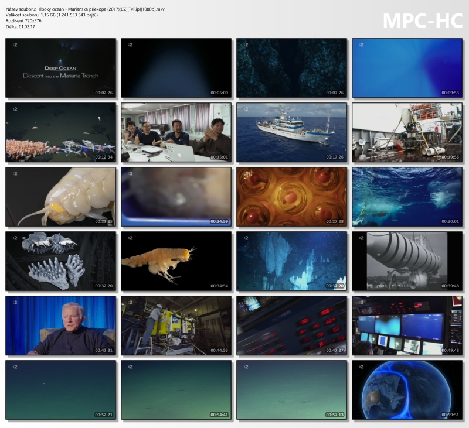
Task: Open the coral and sampler thumbnail at 00:12:34
Action: [x=61, y=133]
